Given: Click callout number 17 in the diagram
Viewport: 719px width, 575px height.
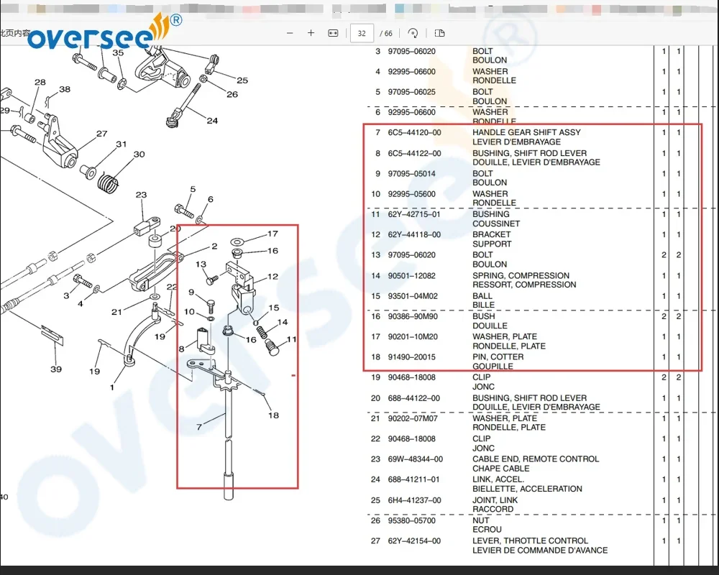Looking at the screenshot, I should click(273, 234).
